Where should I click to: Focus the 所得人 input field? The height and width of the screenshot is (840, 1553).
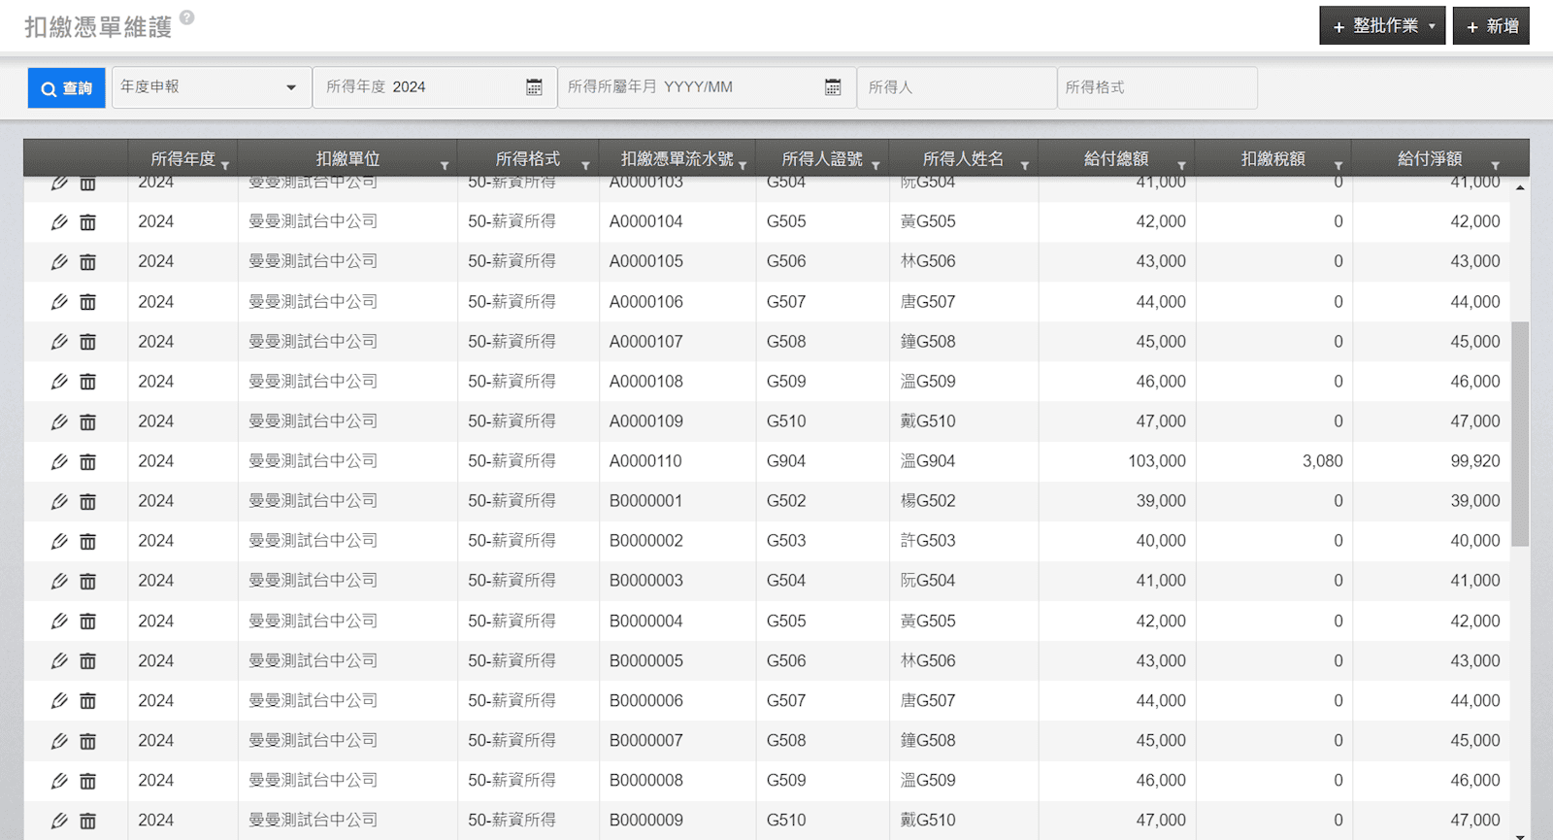(x=955, y=87)
